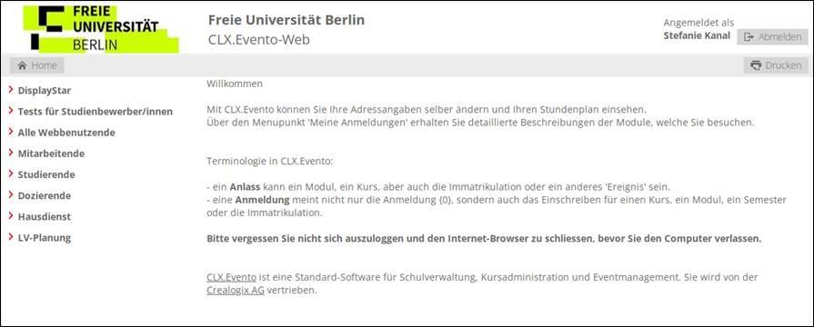Click the logout icon beside Abmelden
Image resolution: width=814 pixels, height=327 pixels.
749,37
